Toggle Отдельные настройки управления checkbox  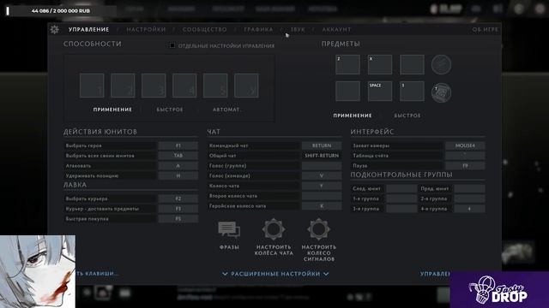click(172, 45)
